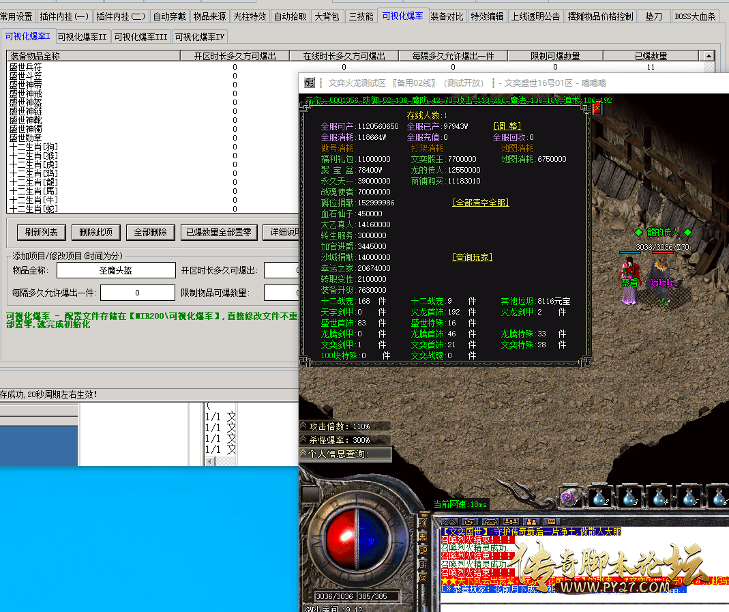Open the 摆摊物品价格控制 tab

pyautogui.click(x=600, y=17)
